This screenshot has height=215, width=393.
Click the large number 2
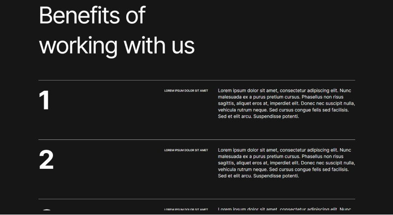[x=46, y=160]
